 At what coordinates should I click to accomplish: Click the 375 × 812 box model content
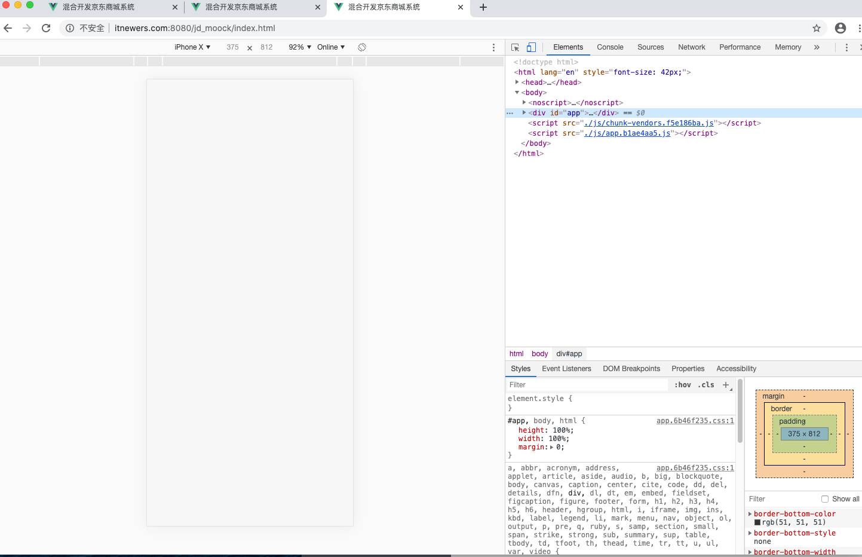click(x=804, y=434)
